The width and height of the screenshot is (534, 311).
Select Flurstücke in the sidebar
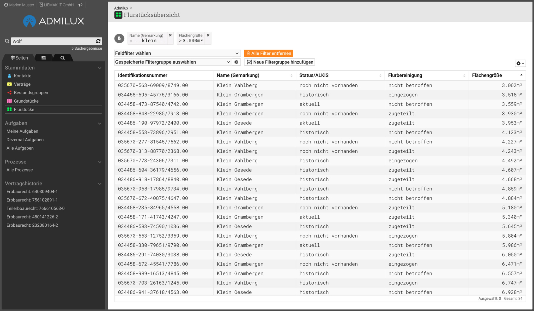click(x=53, y=109)
